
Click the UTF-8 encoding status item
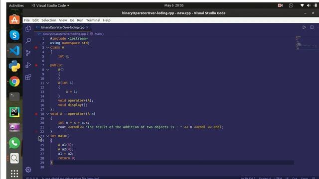tap(278, 178)
